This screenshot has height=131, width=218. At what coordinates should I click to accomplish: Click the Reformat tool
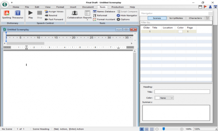coord(100,16)
